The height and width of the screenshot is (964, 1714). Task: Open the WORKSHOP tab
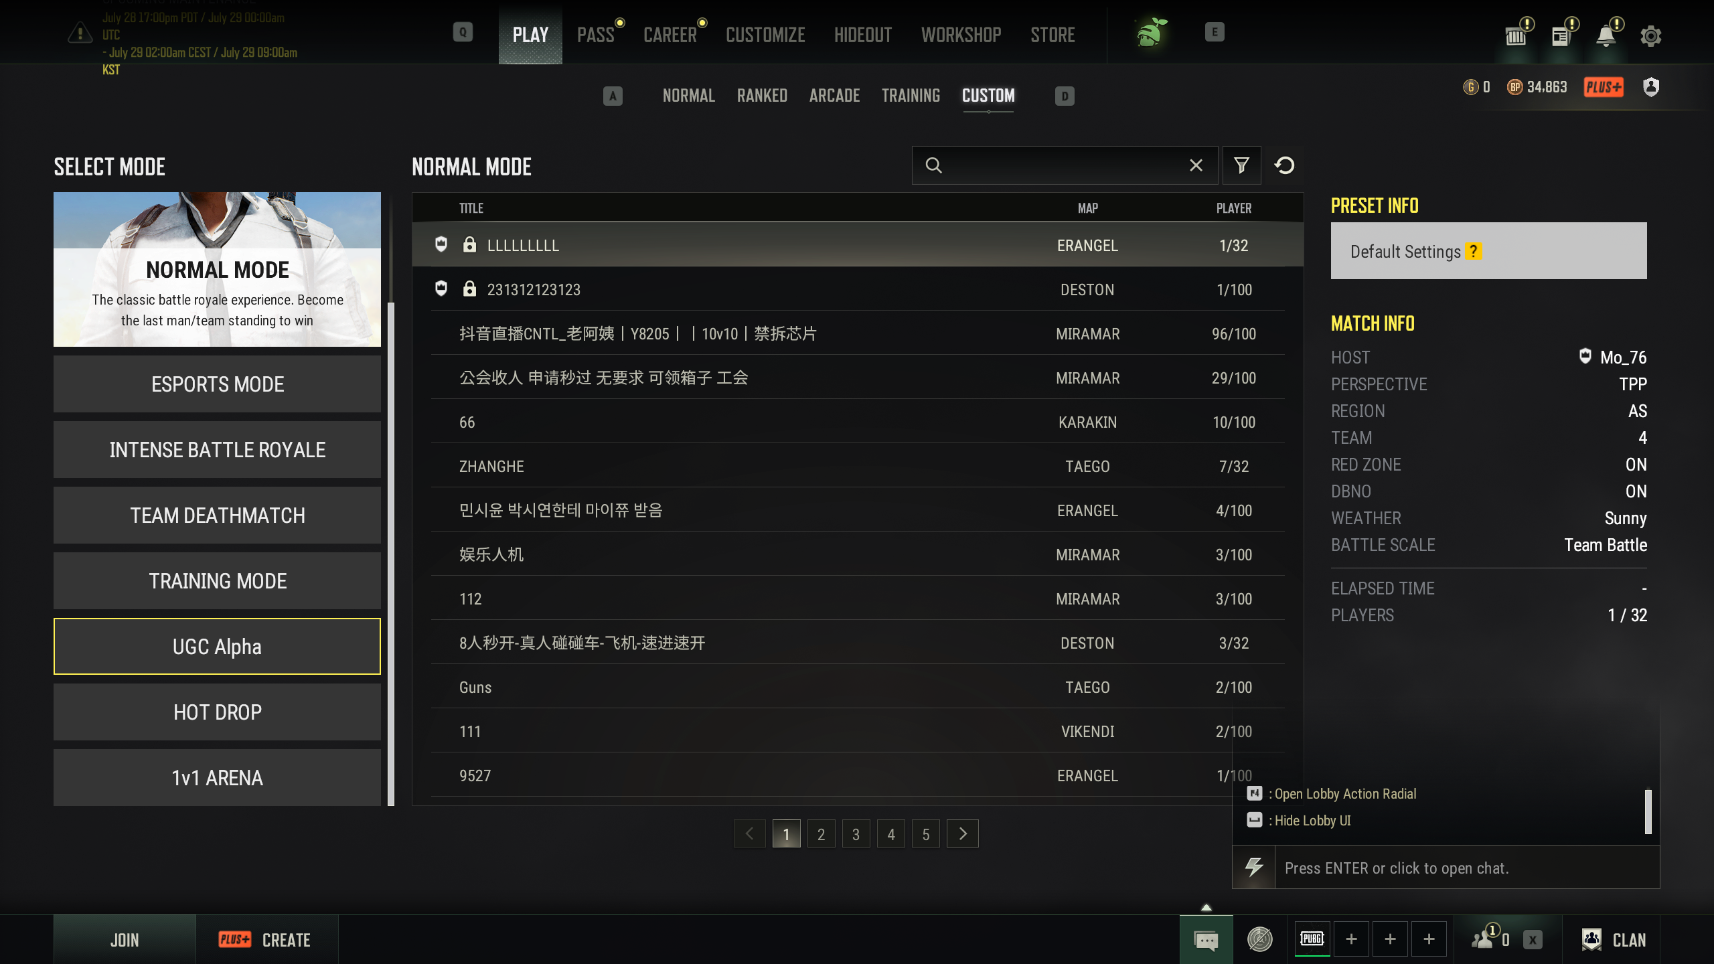point(961,35)
